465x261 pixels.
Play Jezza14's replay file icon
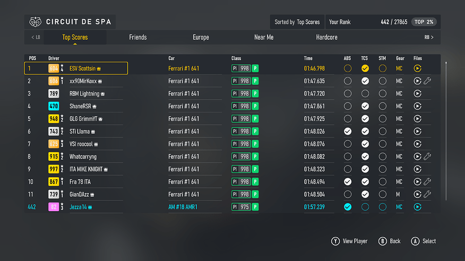417,207
